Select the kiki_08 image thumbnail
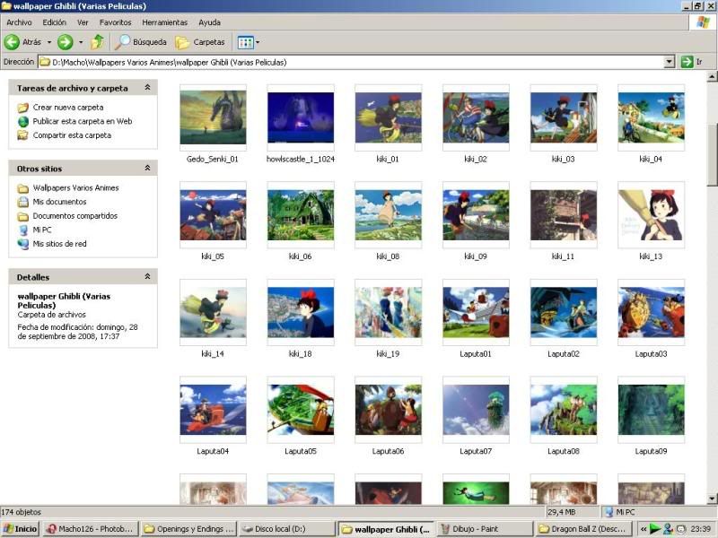The height and width of the screenshot is (538, 718). [x=389, y=215]
